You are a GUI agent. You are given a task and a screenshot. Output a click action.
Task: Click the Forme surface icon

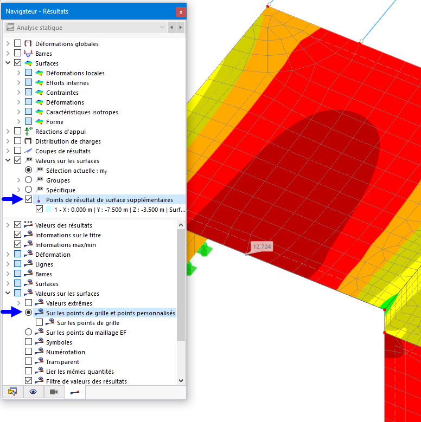[39, 122]
